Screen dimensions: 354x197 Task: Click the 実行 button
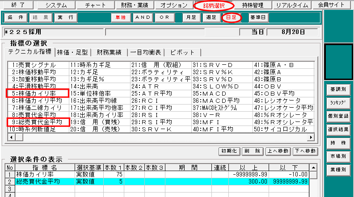pos(65,18)
